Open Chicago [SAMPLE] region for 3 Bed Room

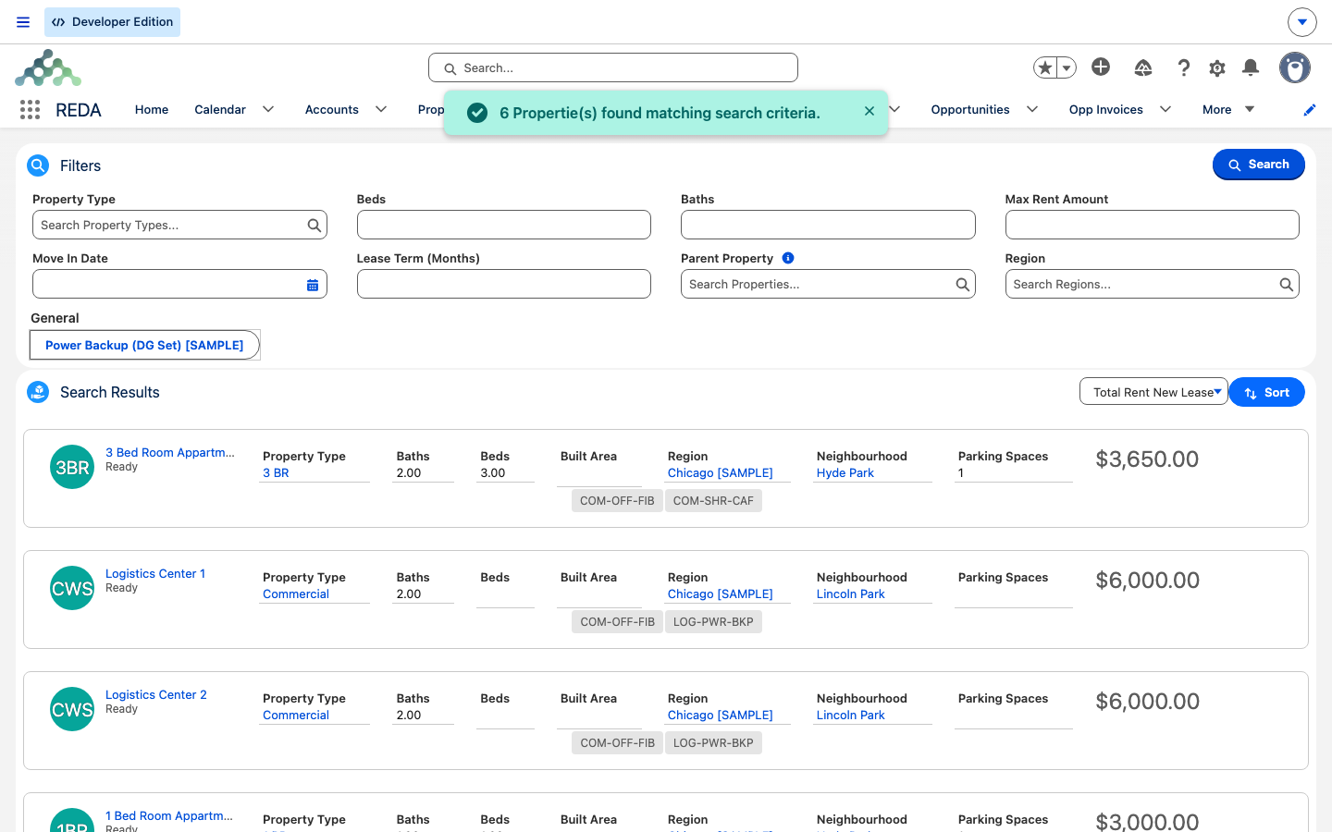tap(721, 472)
